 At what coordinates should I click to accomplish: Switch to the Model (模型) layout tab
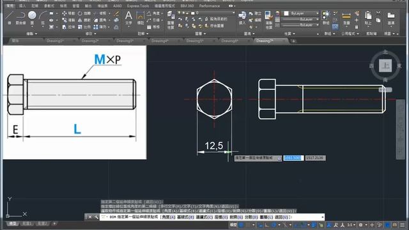click(12, 224)
